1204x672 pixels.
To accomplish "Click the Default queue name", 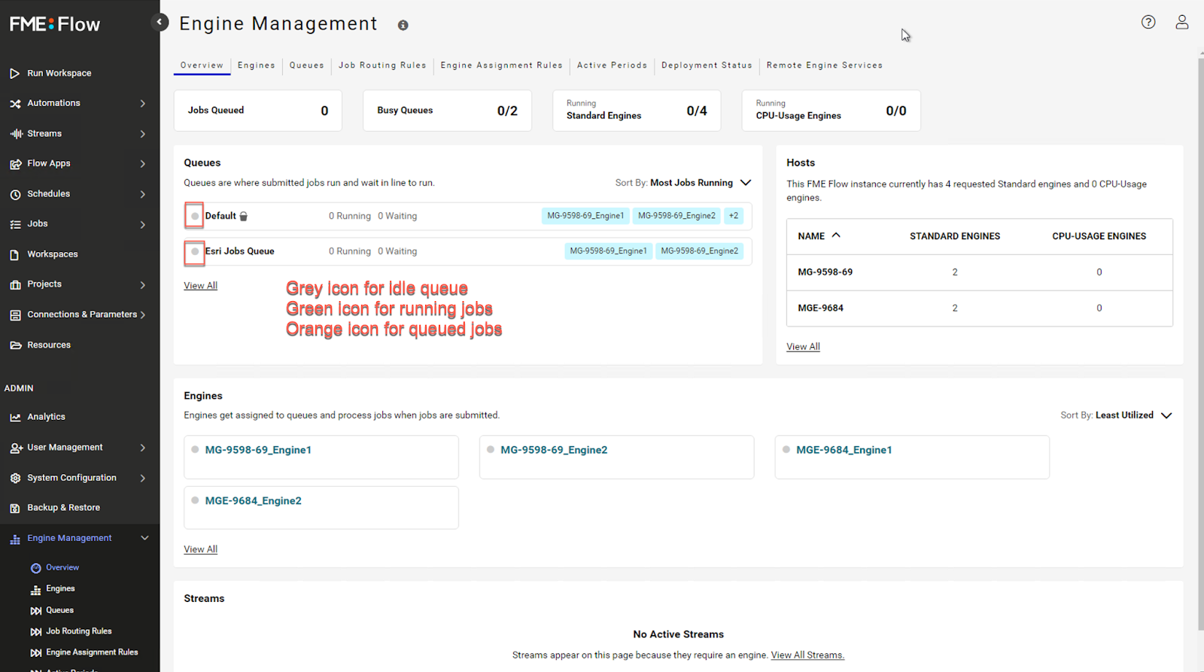I will click(220, 216).
